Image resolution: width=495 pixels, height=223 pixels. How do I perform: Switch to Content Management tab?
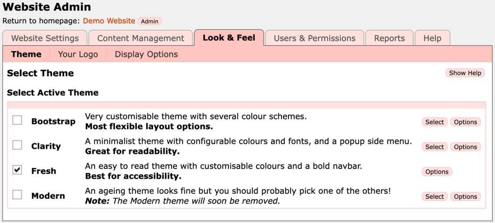point(141,38)
